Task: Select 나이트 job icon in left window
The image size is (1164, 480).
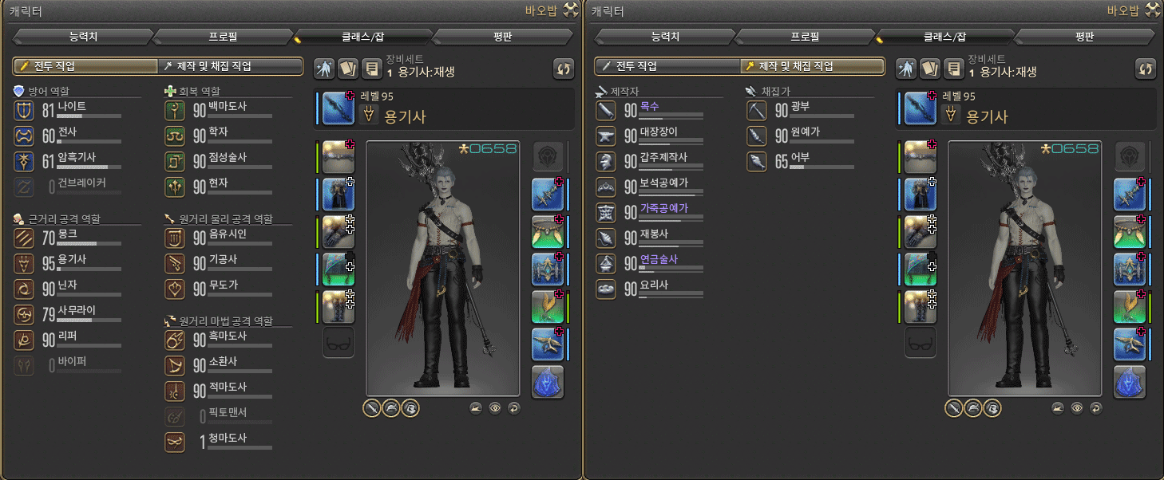Action: [x=25, y=110]
